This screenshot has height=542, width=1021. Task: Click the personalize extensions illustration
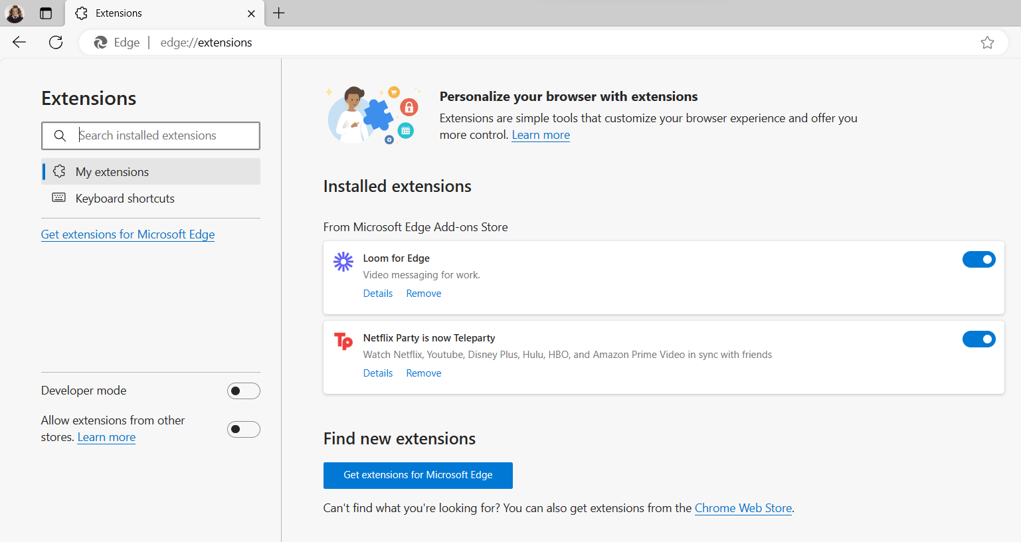pyautogui.click(x=373, y=114)
